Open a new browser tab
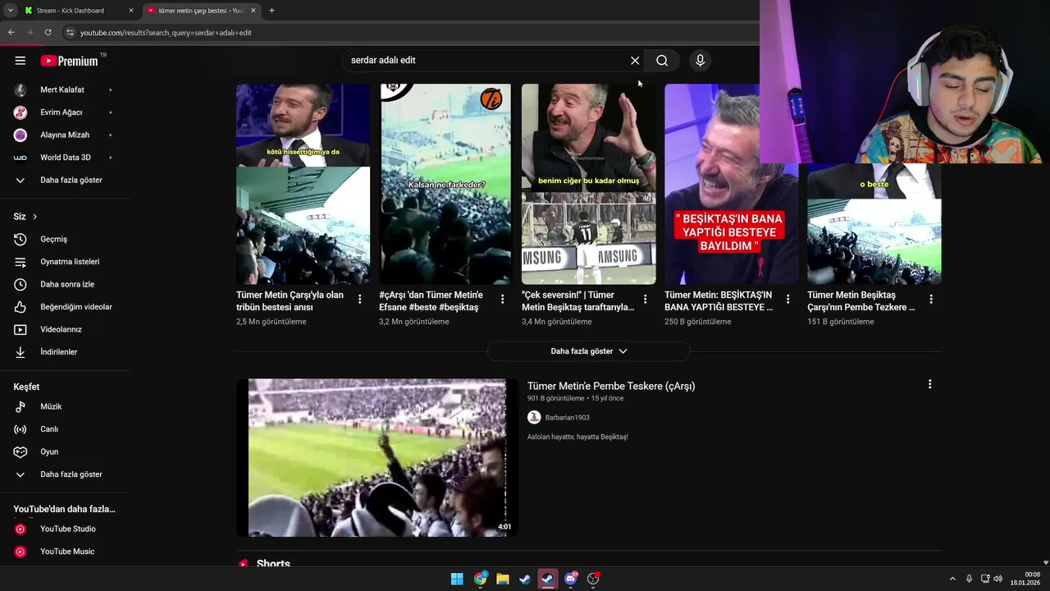This screenshot has height=591, width=1050. [x=272, y=11]
